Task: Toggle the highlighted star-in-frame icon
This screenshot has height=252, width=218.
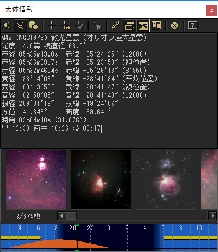Action: 20,25
